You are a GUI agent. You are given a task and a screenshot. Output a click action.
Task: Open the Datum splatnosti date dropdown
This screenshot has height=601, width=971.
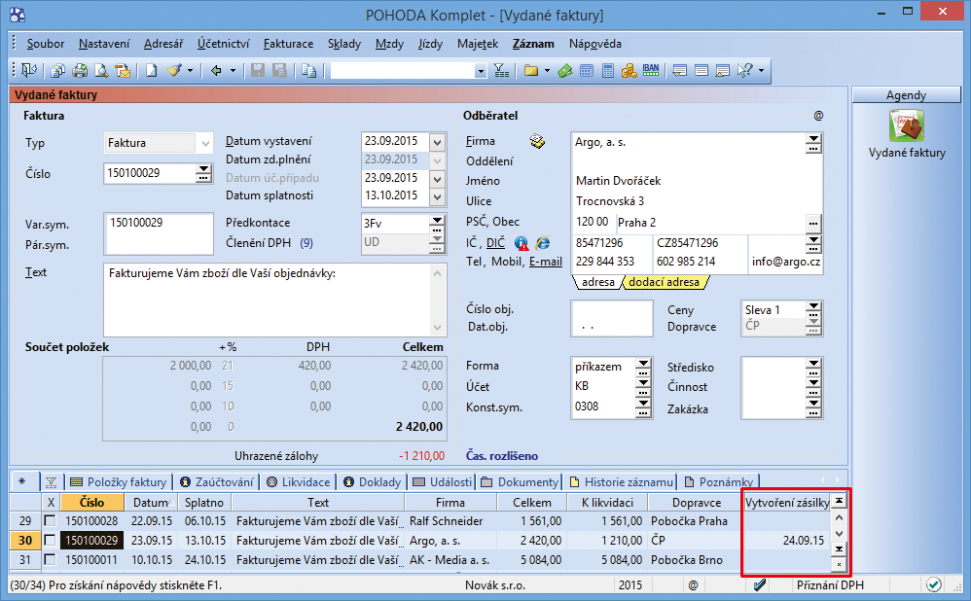437,197
